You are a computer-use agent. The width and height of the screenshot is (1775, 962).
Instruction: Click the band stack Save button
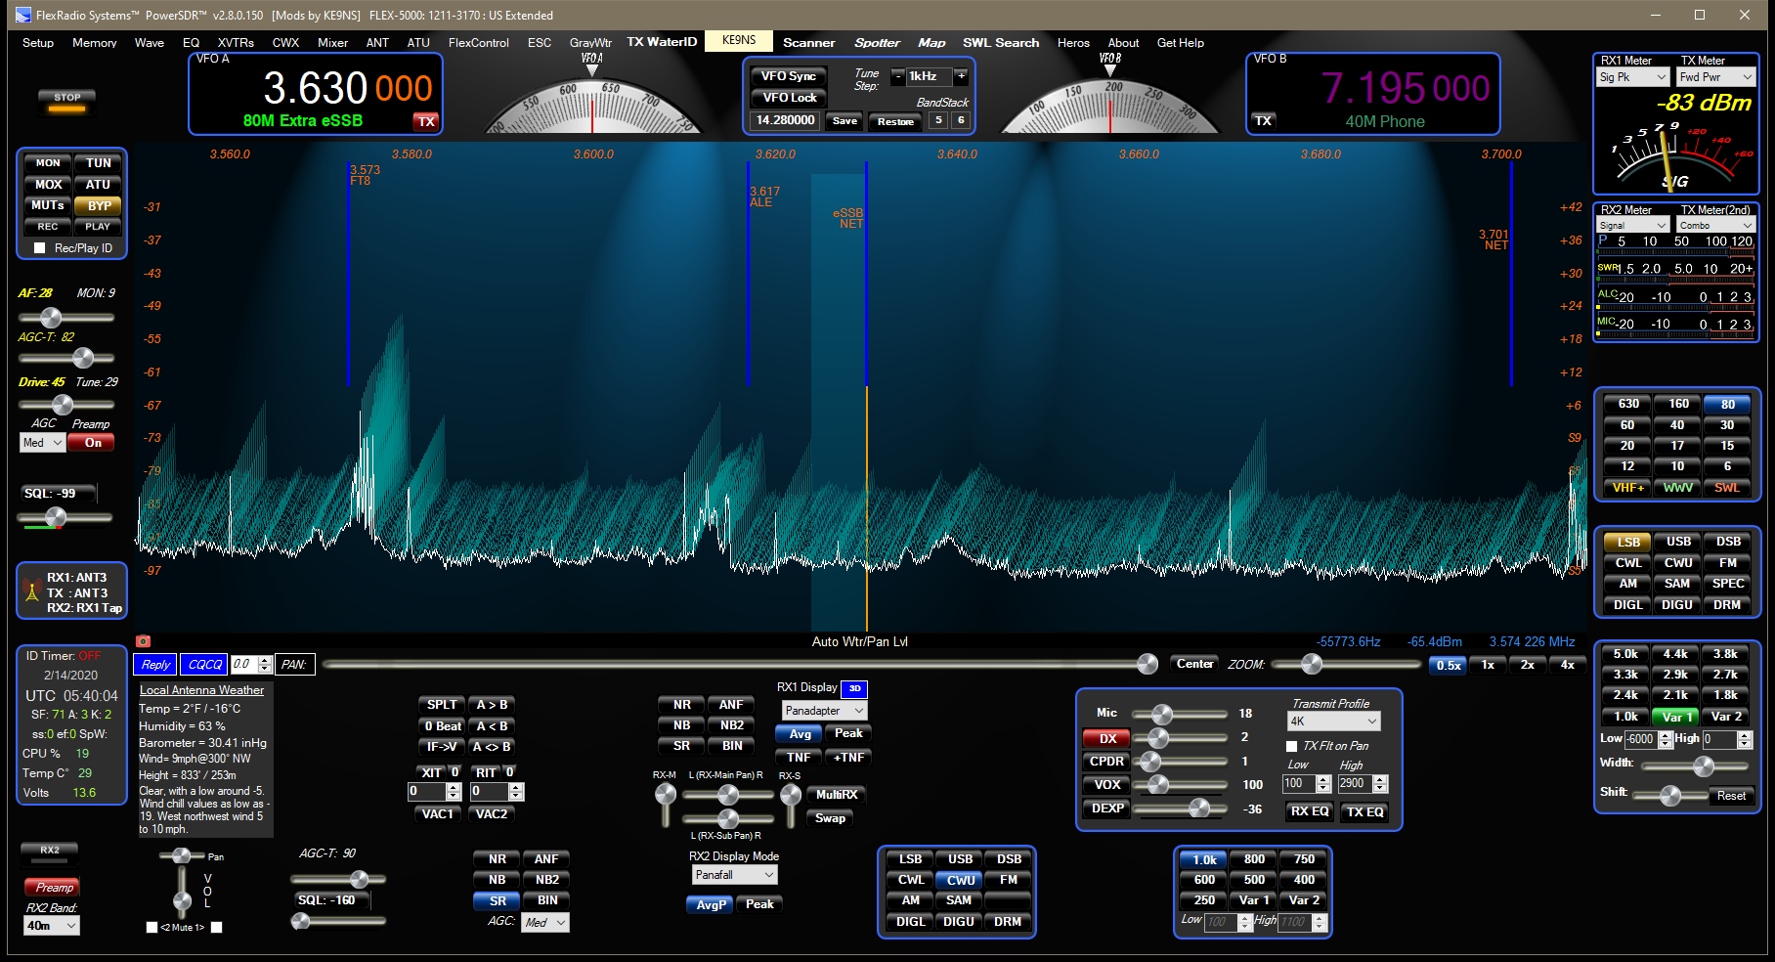[x=844, y=121]
